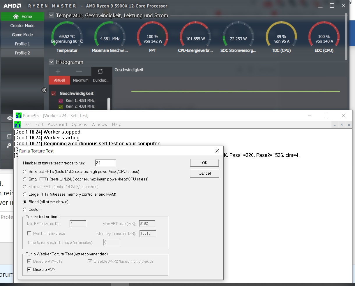Viewport: 355px width, 286px height.
Task: Open Prime95 Help menu
Action: coord(116,124)
